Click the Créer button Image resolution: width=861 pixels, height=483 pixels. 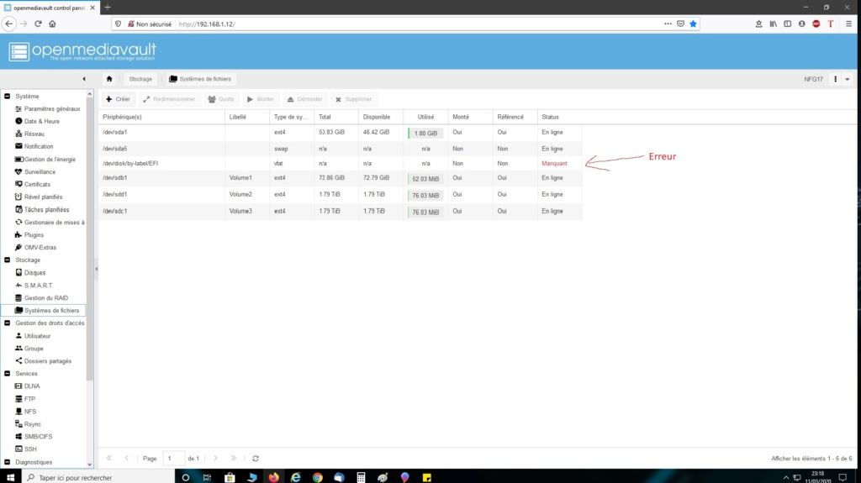click(118, 99)
